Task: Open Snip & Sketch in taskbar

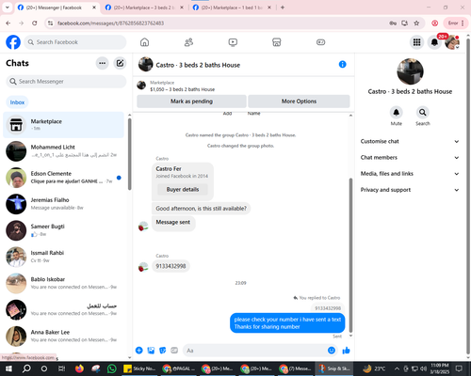Action: tap(334, 368)
